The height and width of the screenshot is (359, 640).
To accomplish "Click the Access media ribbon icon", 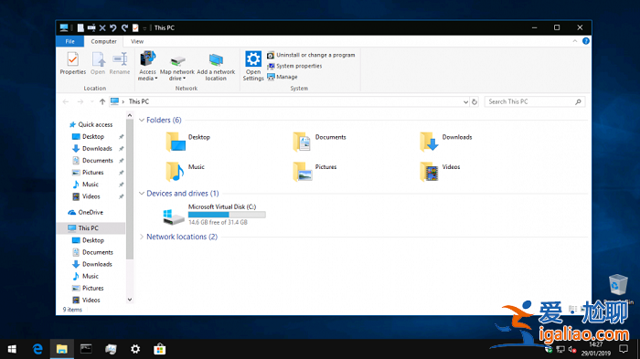I will coord(147,65).
